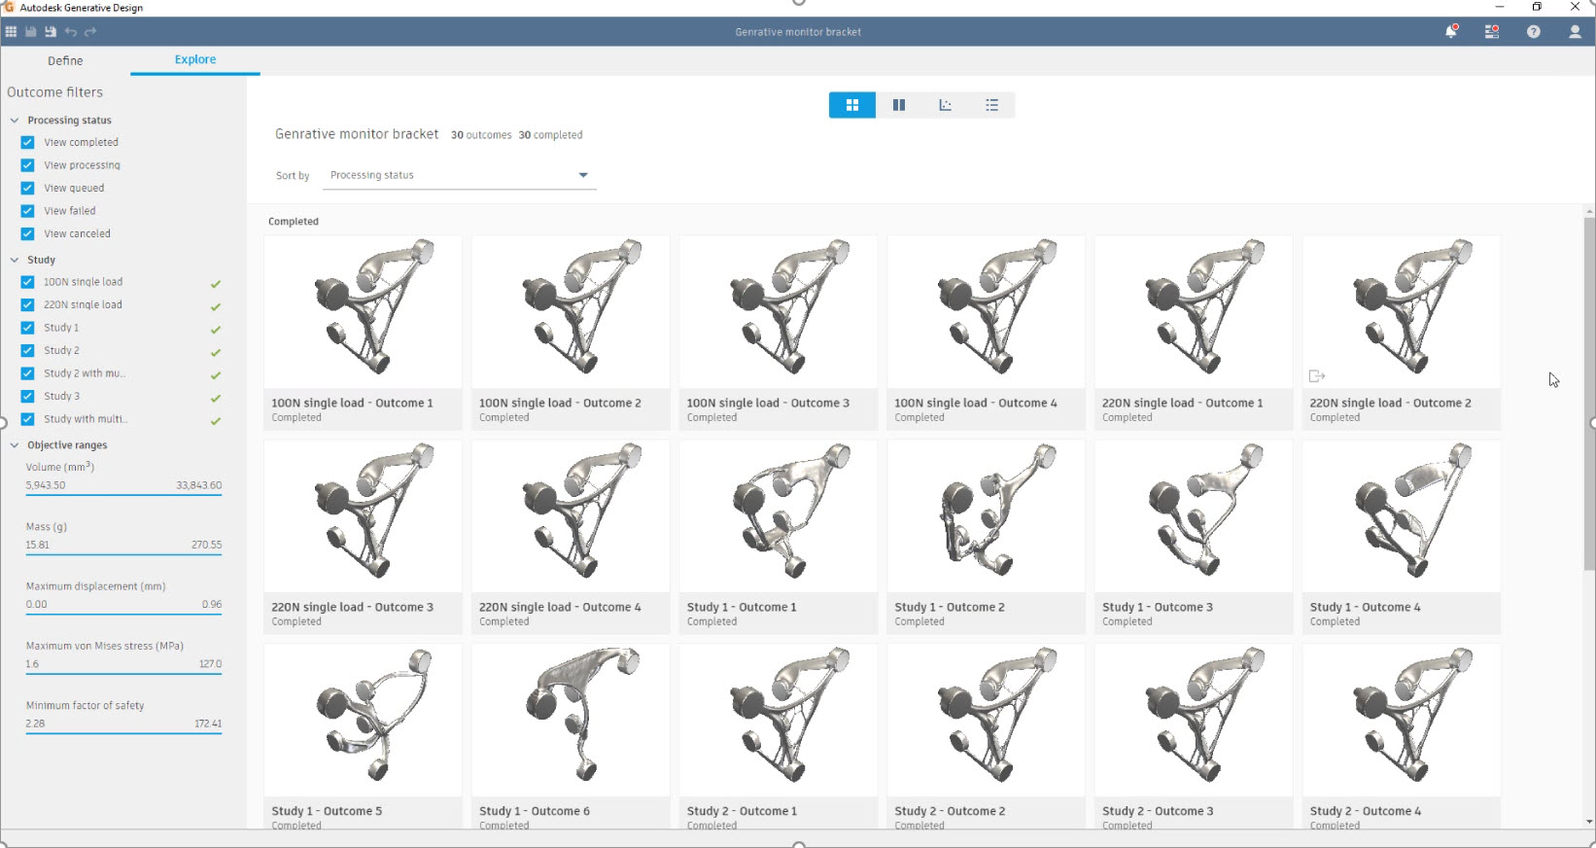Open the notifications bell icon
This screenshot has width=1596, height=848.
[x=1451, y=31]
